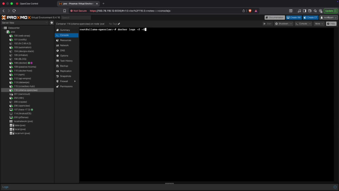Click the Shutdown button
Screen dimensions: 339x191
point(282,23)
